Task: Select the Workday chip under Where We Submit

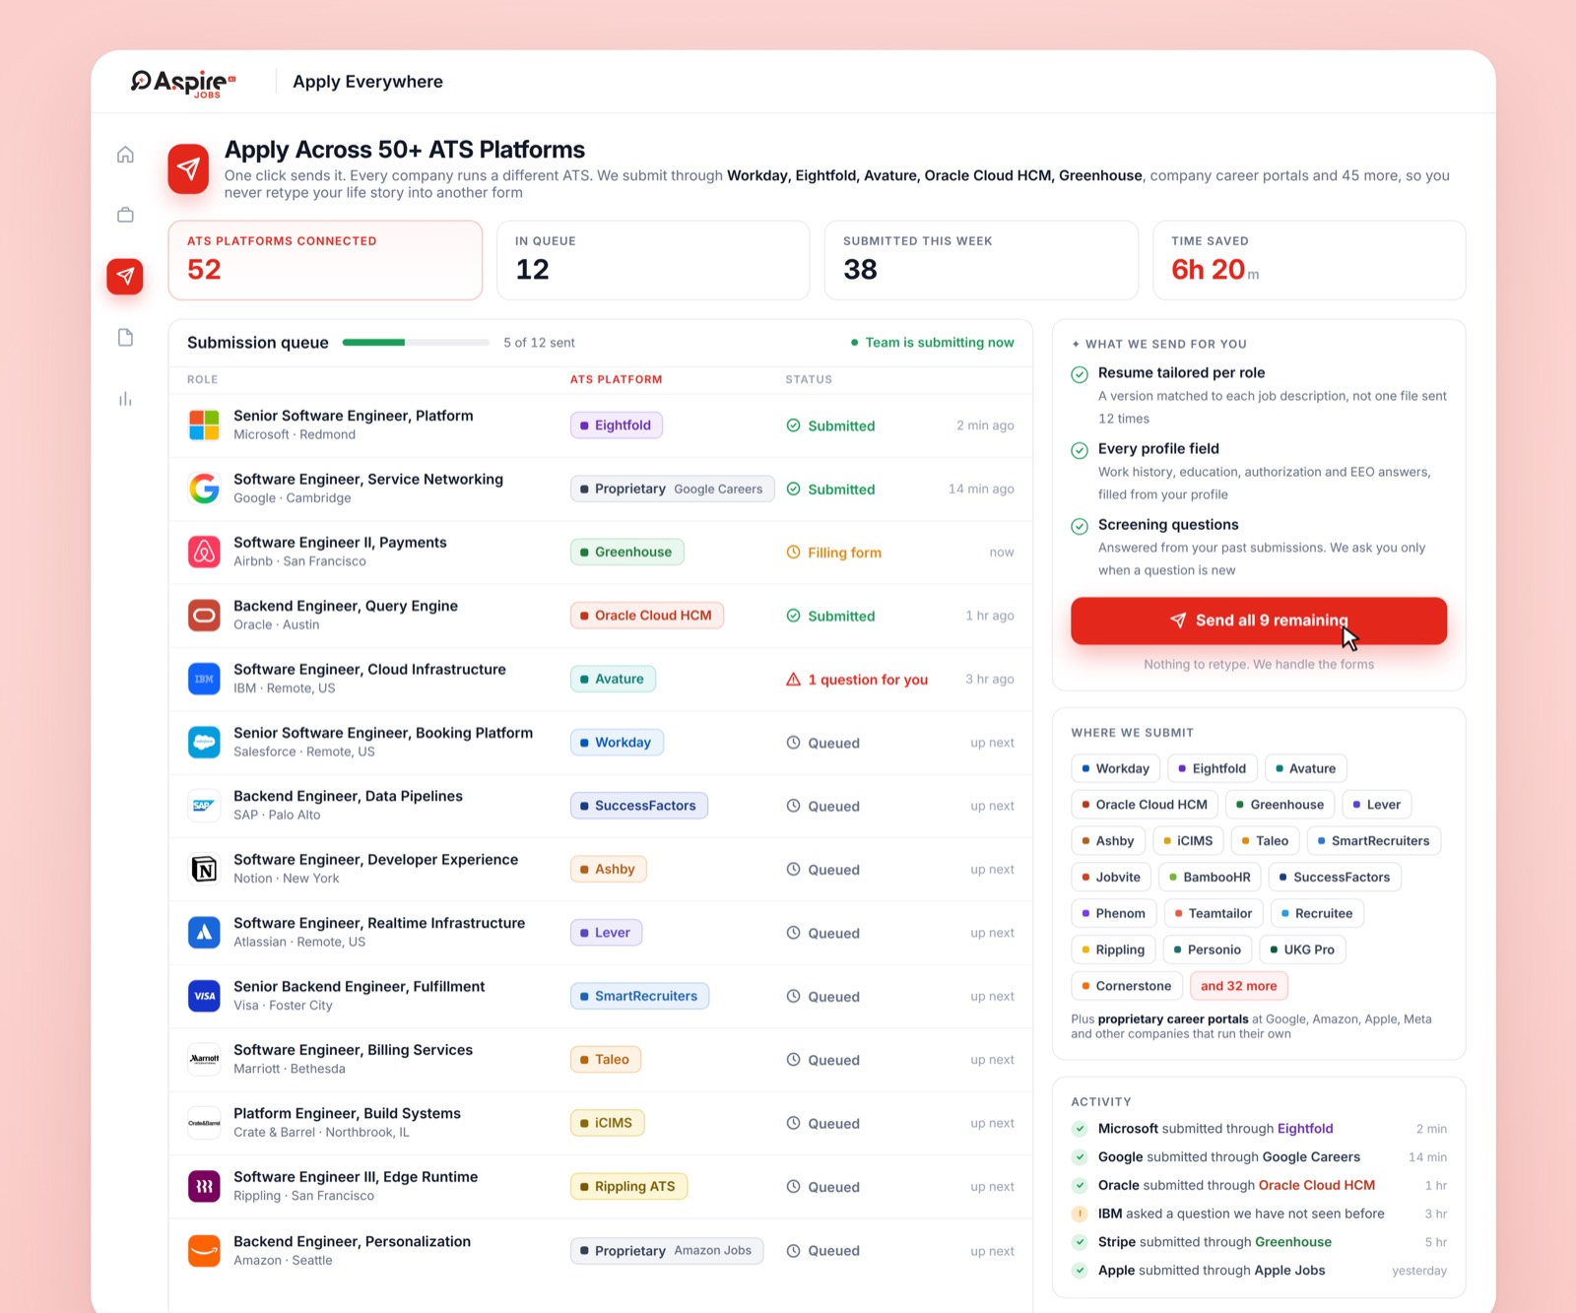Action: pyautogui.click(x=1115, y=768)
